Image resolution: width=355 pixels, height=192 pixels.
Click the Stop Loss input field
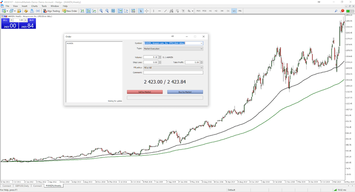click(x=151, y=62)
